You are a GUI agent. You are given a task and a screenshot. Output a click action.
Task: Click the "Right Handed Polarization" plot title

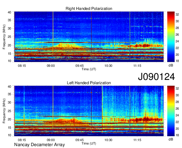tap(89, 9)
